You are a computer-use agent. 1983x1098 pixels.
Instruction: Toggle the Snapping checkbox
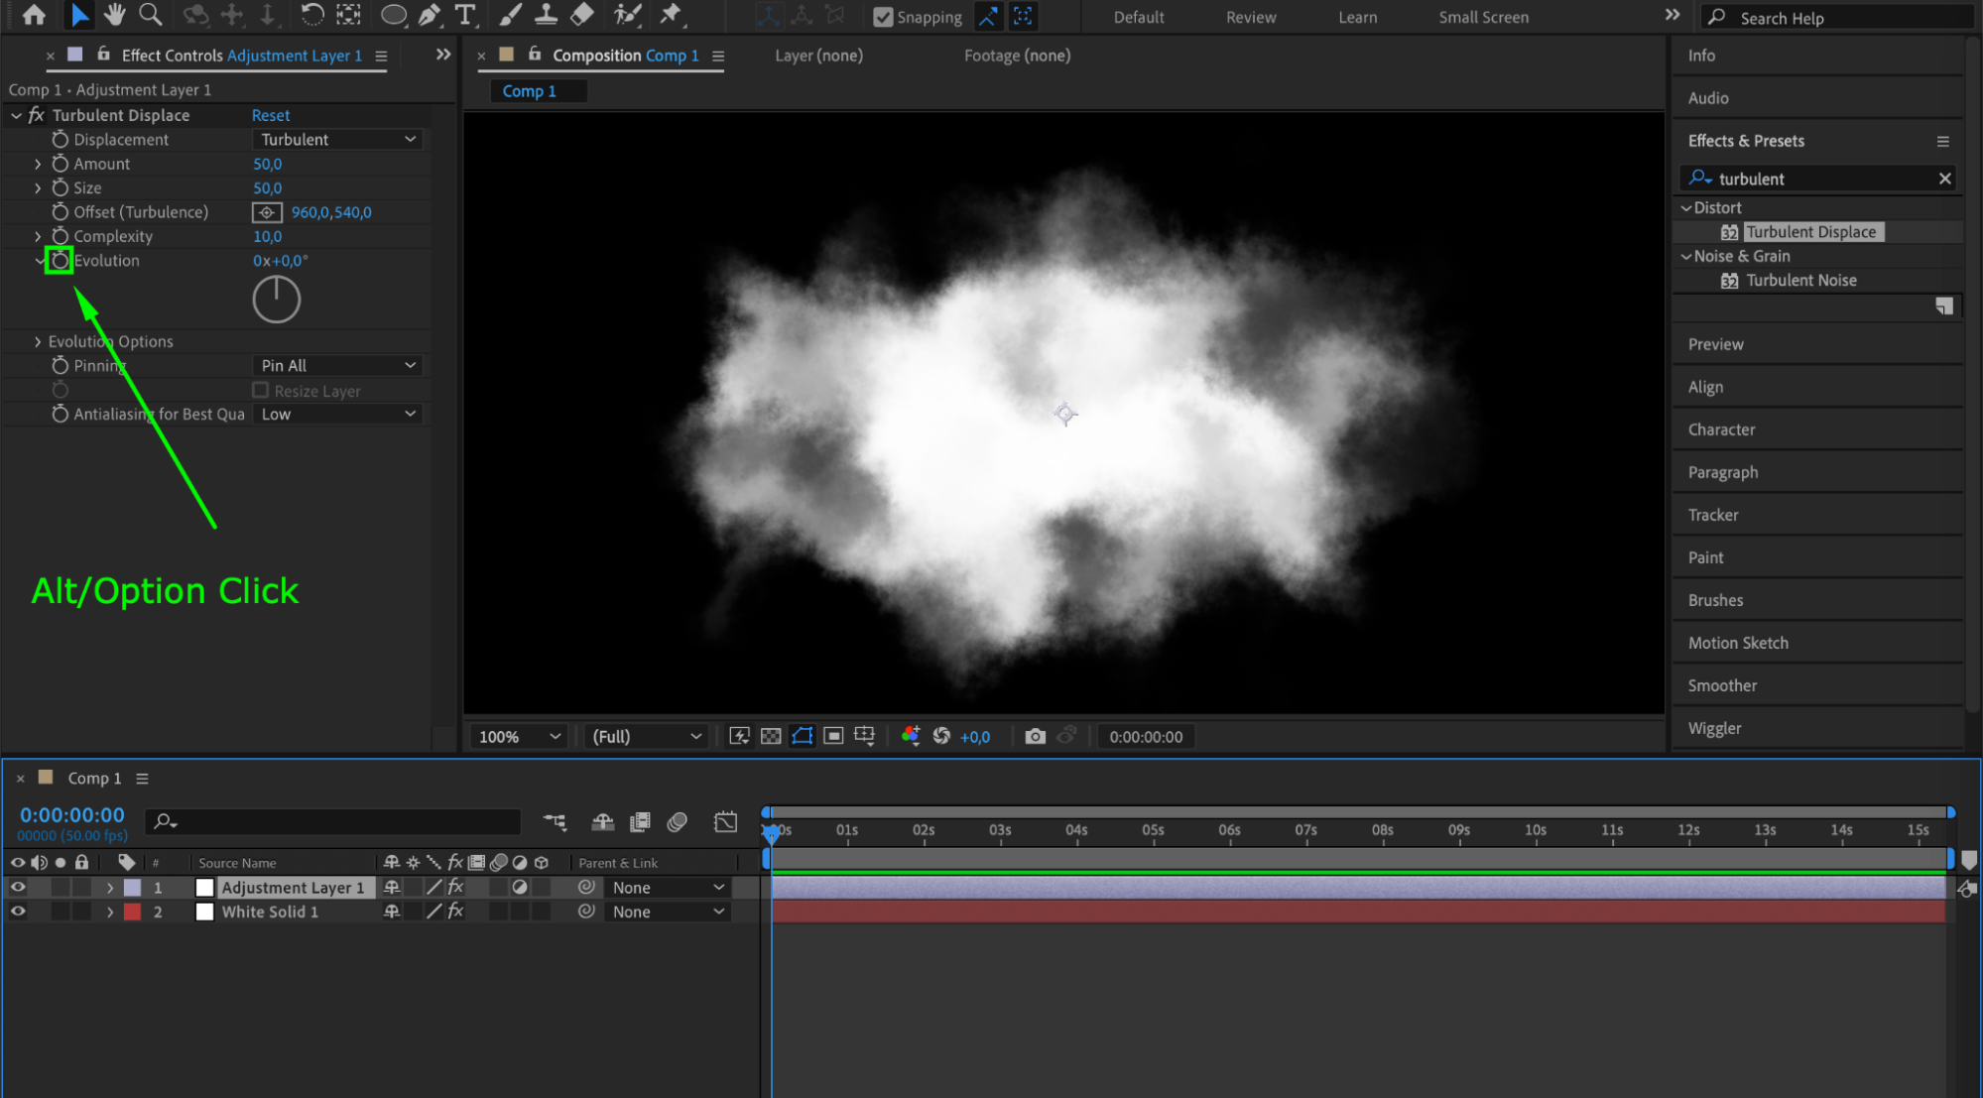883,17
